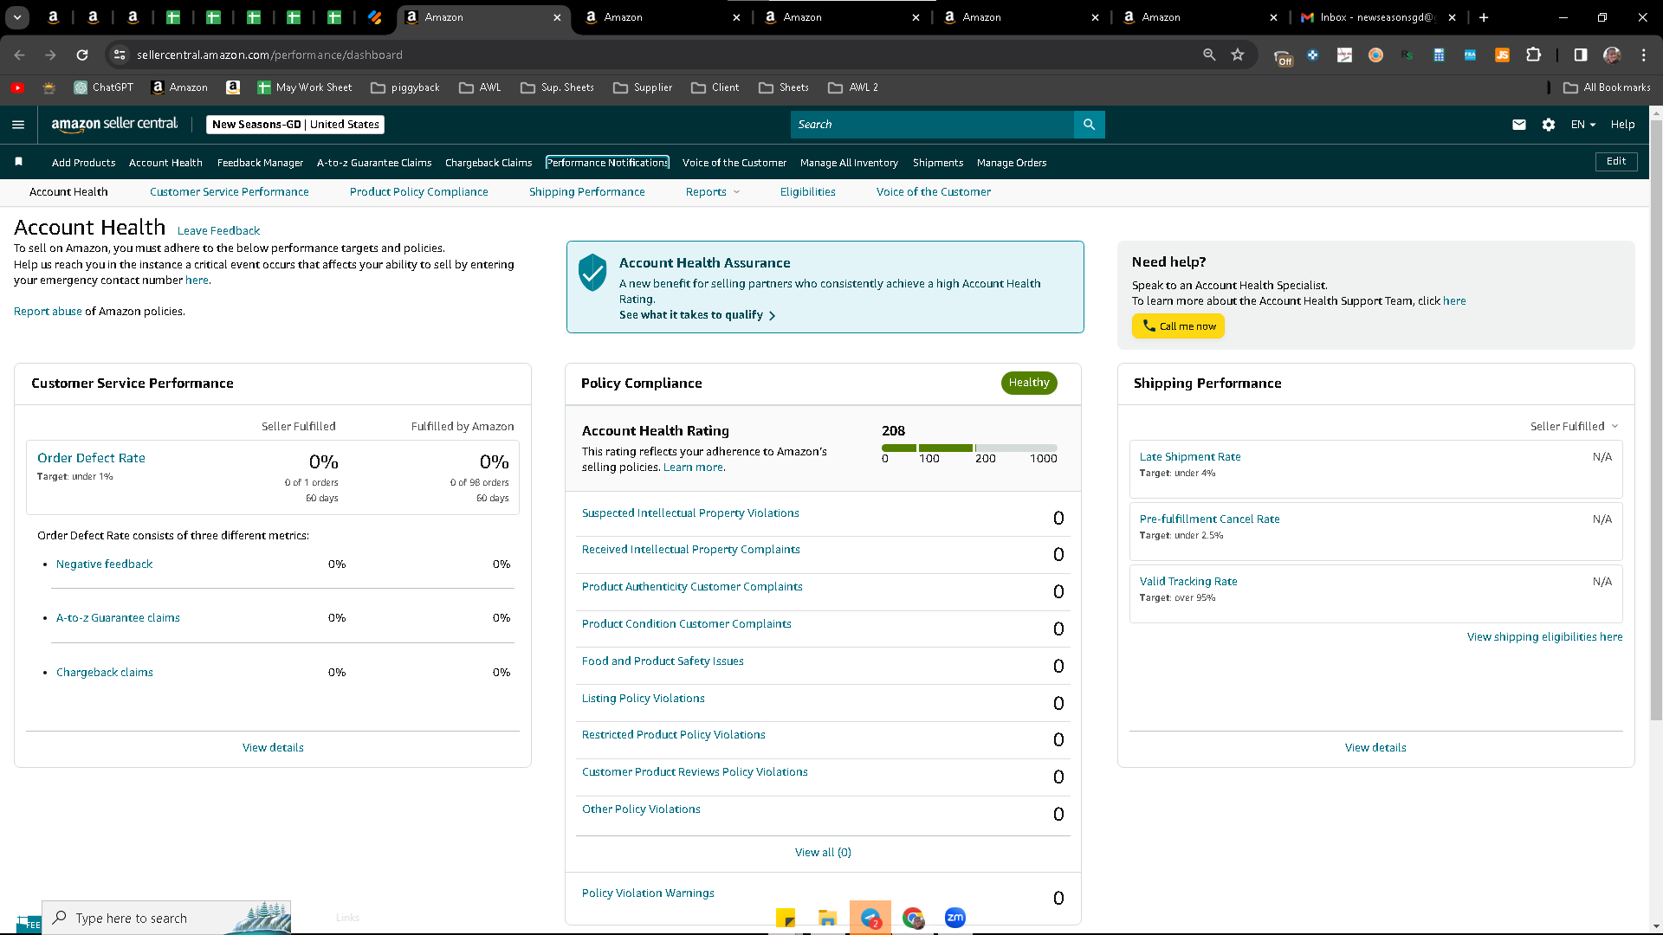Click the Account Health Assurance shield icon
The height and width of the screenshot is (935, 1663).
point(592,273)
